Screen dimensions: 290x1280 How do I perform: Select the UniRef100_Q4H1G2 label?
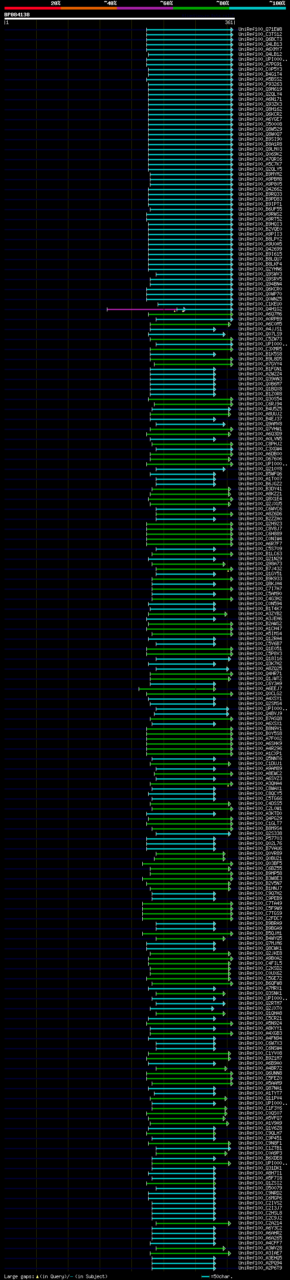260,309
